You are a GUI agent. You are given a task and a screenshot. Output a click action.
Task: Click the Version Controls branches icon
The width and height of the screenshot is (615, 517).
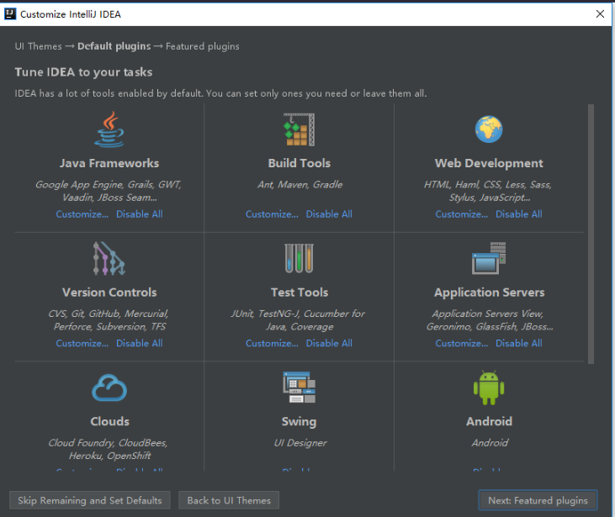(109, 258)
